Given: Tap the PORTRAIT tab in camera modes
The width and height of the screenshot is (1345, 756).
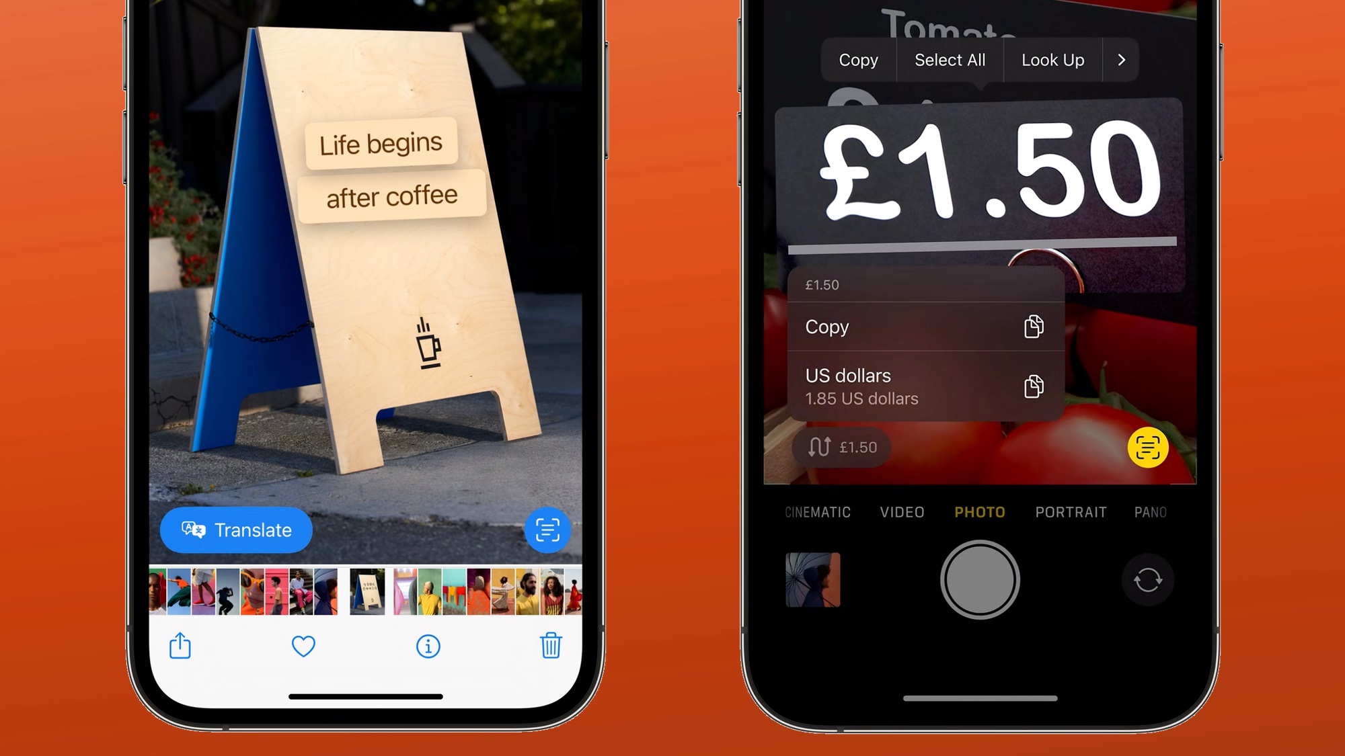Looking at the screenshot, I should [1071, 512].
